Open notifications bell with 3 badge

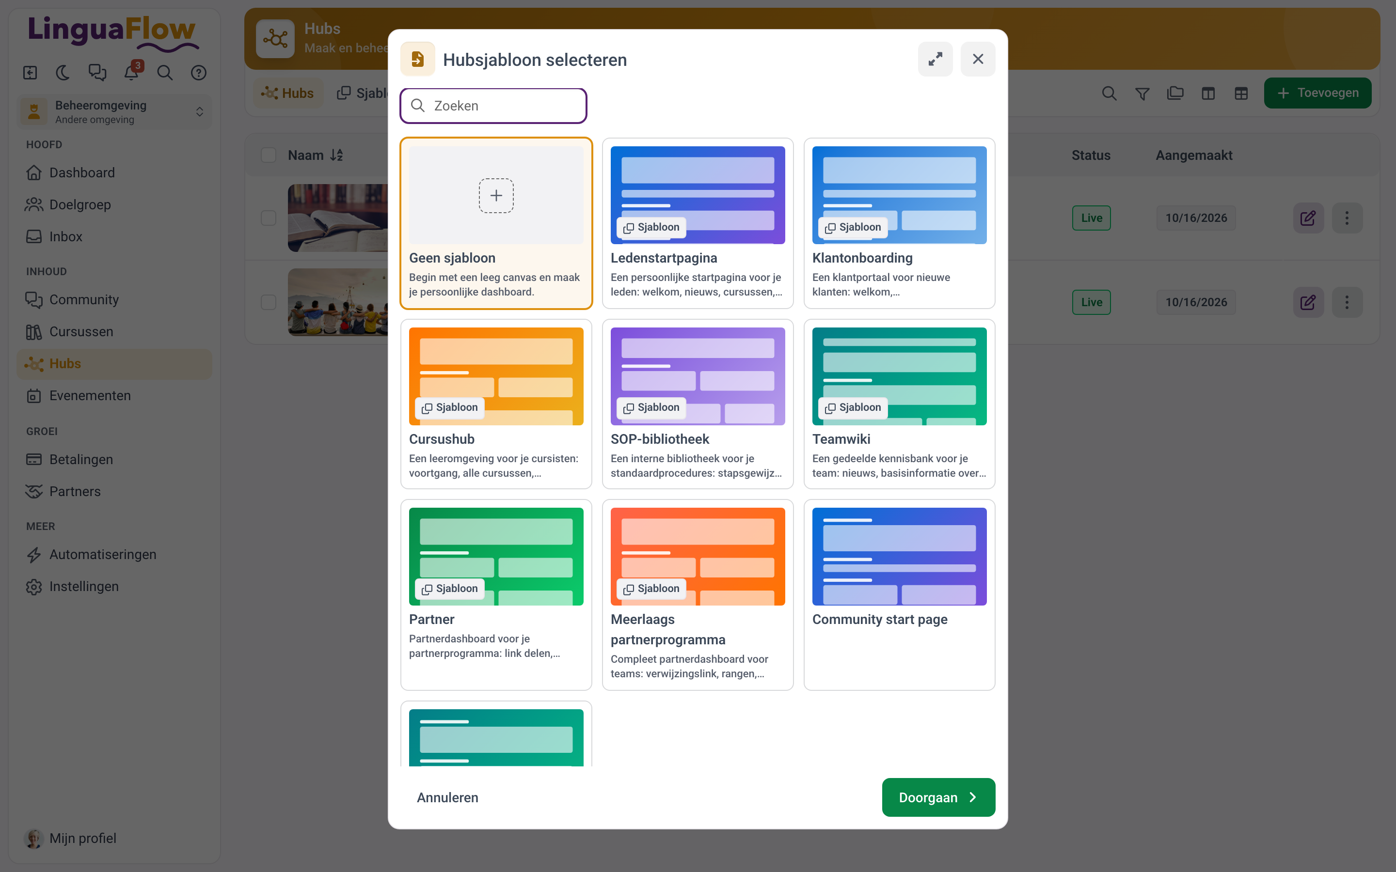[131, 73]
